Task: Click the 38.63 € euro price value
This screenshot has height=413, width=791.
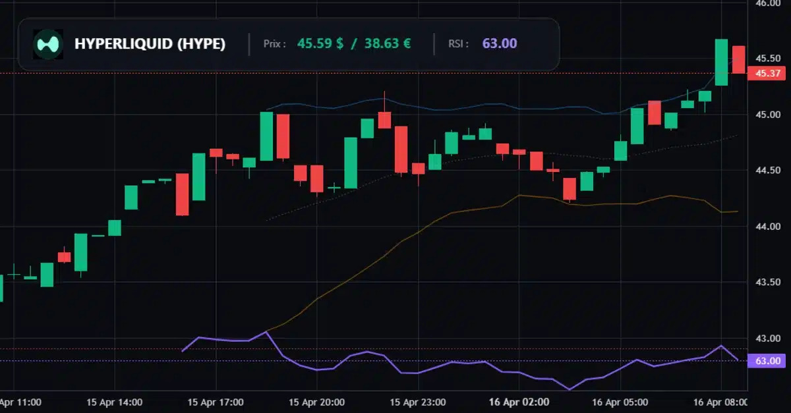Action: 388,44
